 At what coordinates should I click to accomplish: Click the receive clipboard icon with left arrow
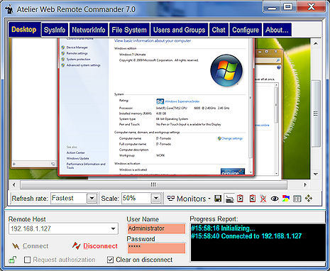[253, 199]
